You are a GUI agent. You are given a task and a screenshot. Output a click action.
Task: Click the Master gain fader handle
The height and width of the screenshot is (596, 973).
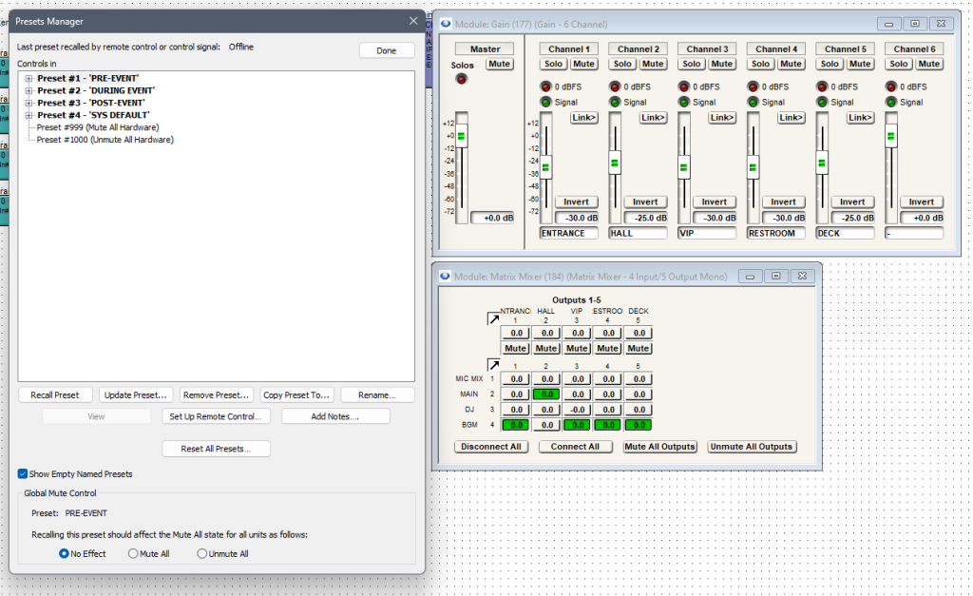coord(462,137)
